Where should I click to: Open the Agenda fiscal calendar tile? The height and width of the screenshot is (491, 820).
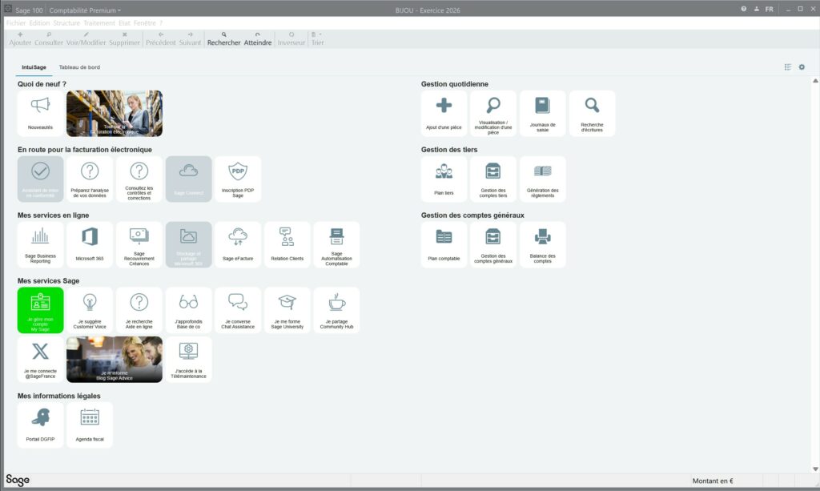click(x=90, y=425)
